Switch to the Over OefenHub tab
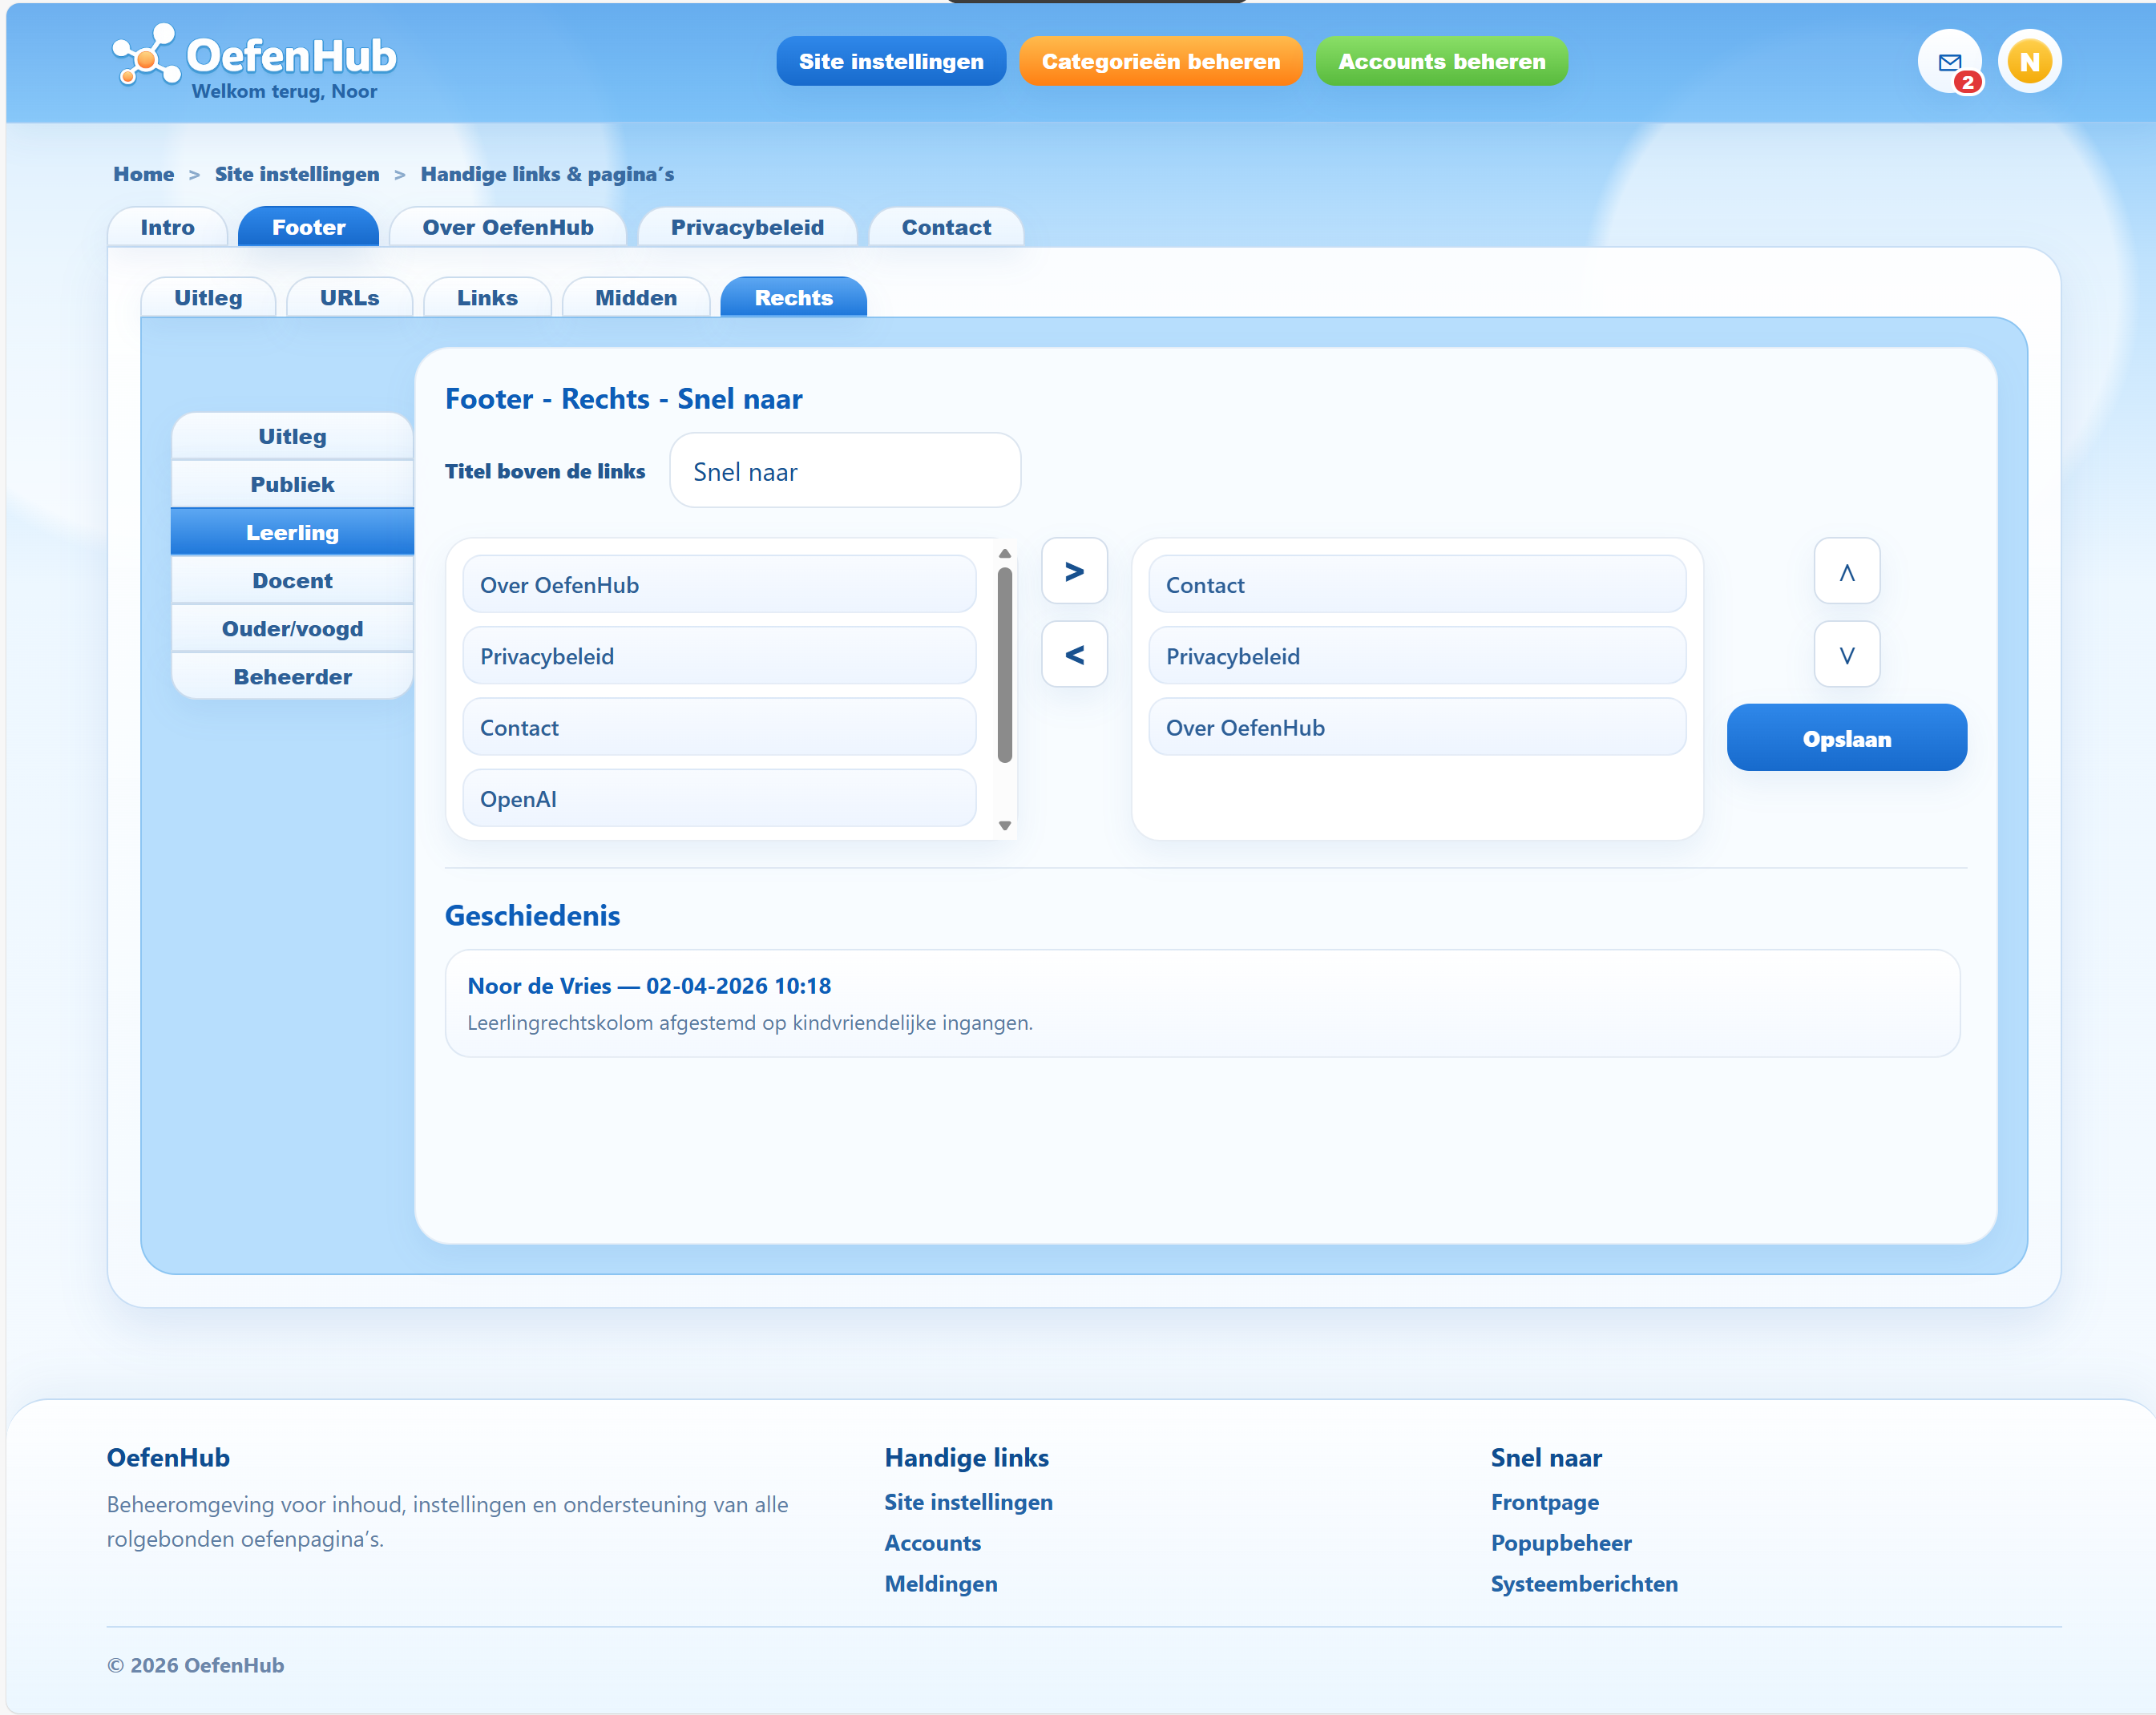The image size is (2156, 1715). [508, 227]
